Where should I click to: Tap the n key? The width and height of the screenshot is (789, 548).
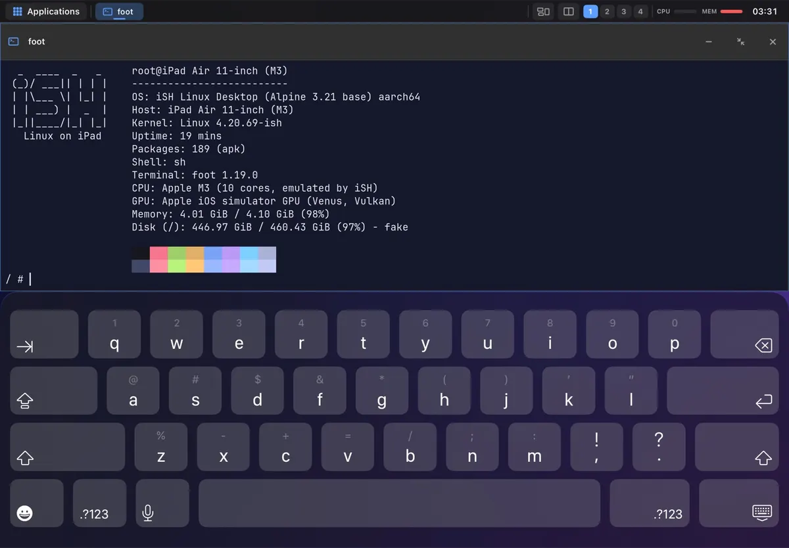coord(472,447)
